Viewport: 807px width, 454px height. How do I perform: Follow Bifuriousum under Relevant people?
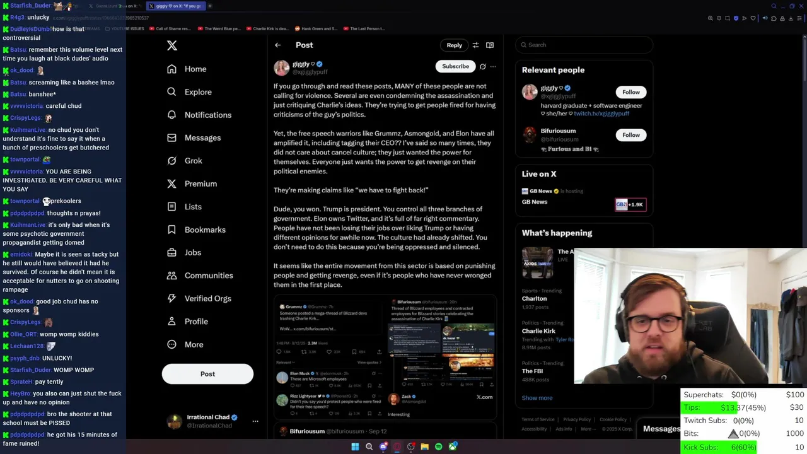631,135
